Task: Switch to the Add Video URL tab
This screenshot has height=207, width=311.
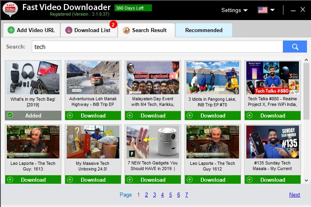Action: [x=32, y=30]
